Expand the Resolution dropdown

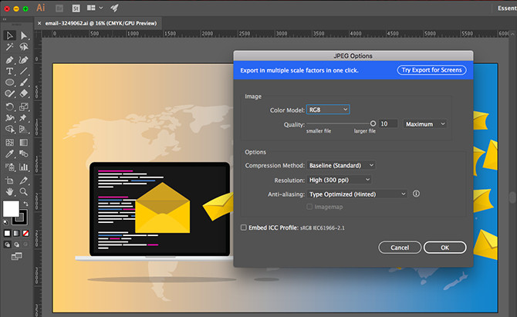(x=339, y=180)
